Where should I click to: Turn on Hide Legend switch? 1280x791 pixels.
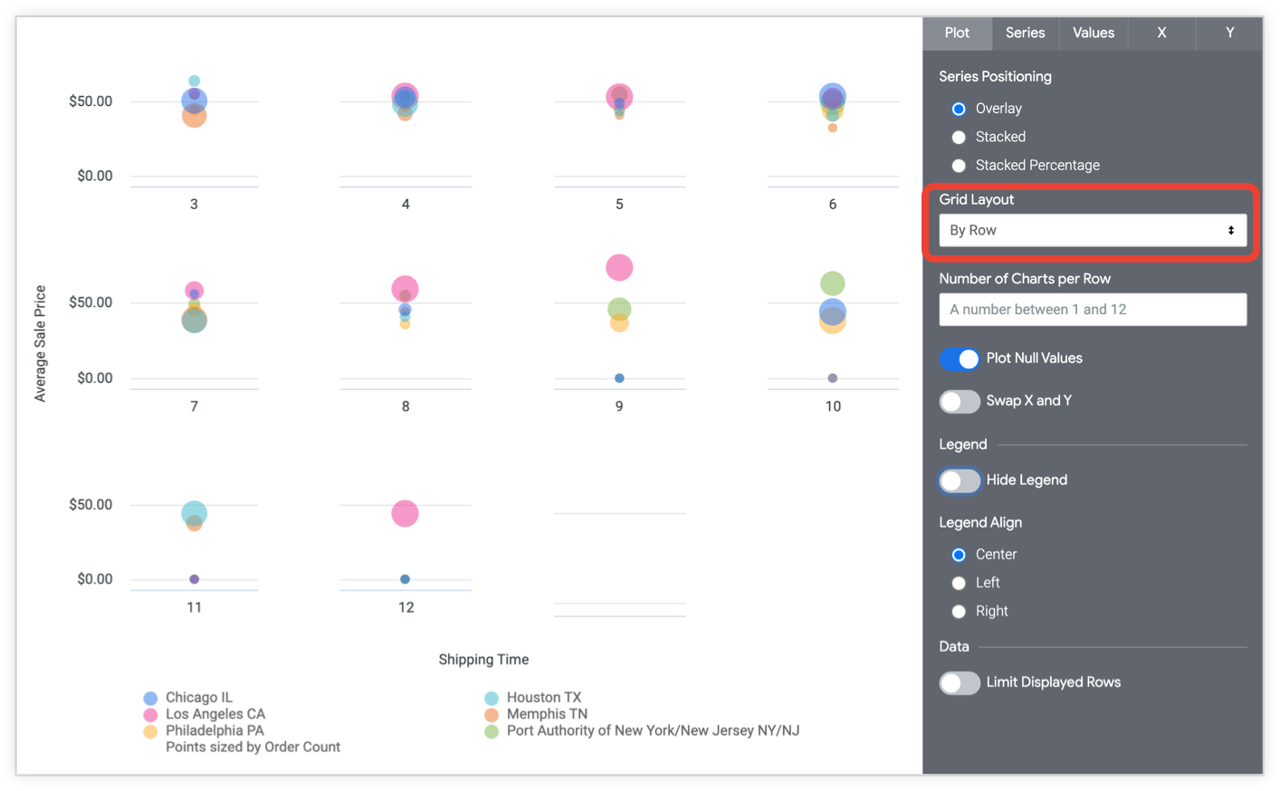[960, 481]
